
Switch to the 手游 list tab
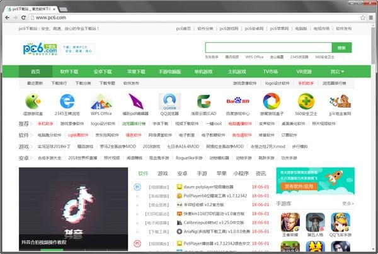coord(202,174)
